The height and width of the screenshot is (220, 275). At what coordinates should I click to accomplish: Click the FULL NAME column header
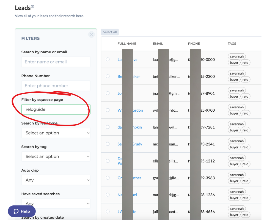coord(127,43)
